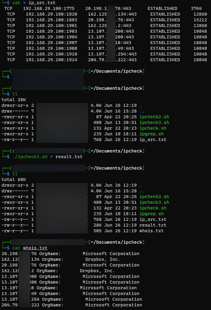Click 'Microsoft Corporation' on the .254 row
The image size is (211, 310).
tap(114, 299)
